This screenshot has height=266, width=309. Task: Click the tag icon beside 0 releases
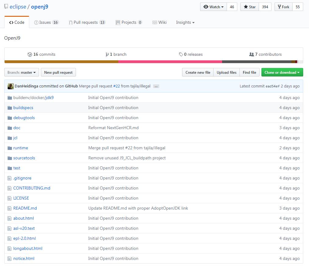(x=181, y=54)
